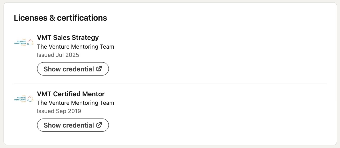Click 'Venture Mentoring' lettering in Sales Strategy logo
Image resolution: width=340 pixels, height=148 pixels.
20,42
